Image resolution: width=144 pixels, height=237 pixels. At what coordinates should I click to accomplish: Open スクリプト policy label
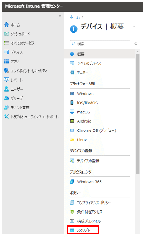click(x=83, y=230)
